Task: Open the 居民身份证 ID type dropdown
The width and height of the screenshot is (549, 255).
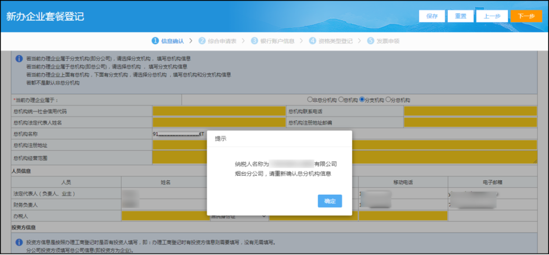Action: click(239, 216)
